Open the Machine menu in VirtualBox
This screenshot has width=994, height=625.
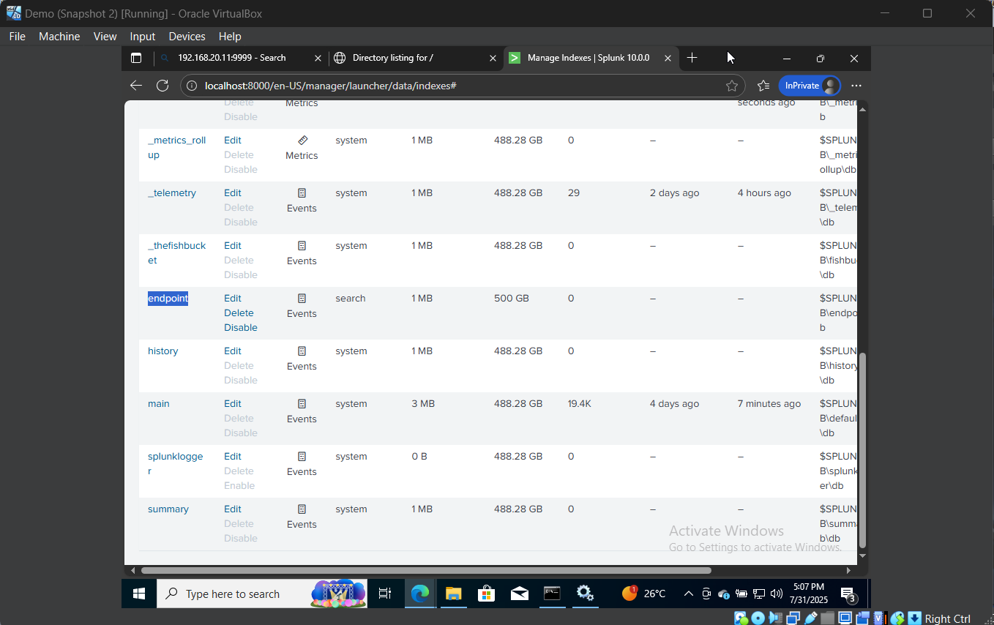(x=59, y=36)
